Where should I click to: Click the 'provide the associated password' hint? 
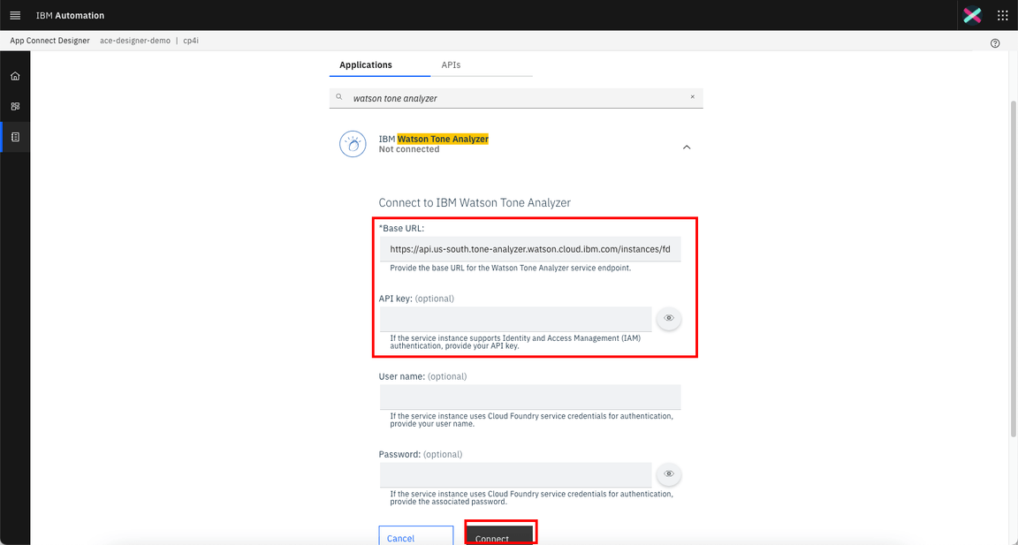[x=531, y=497]
